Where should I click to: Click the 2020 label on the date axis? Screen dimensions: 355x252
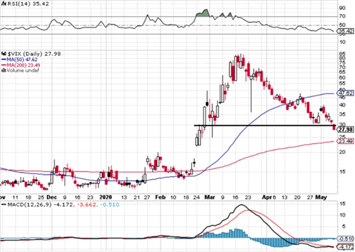point(107,197)
